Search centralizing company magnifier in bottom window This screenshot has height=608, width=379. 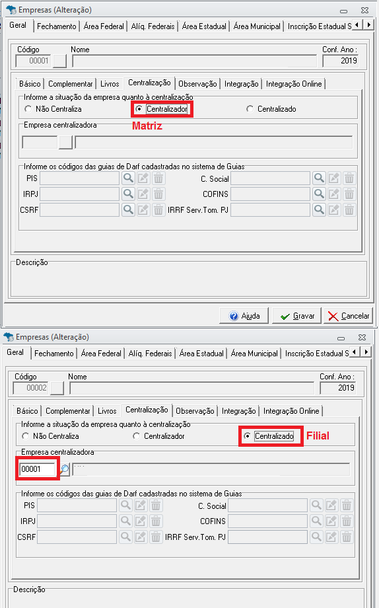pyautogui.click(x=65, y=469)
